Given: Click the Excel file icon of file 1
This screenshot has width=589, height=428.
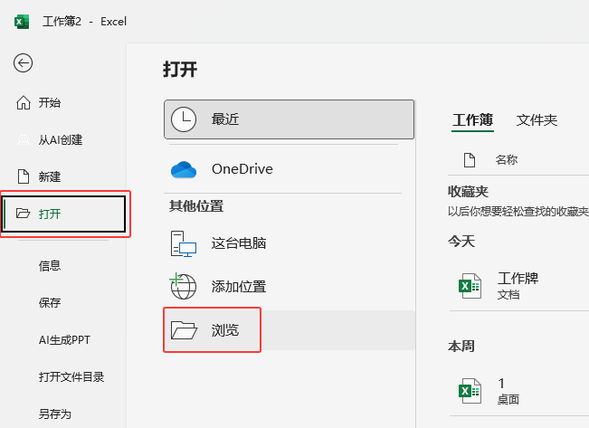Looking at the screenshot, I should point(470,391).
